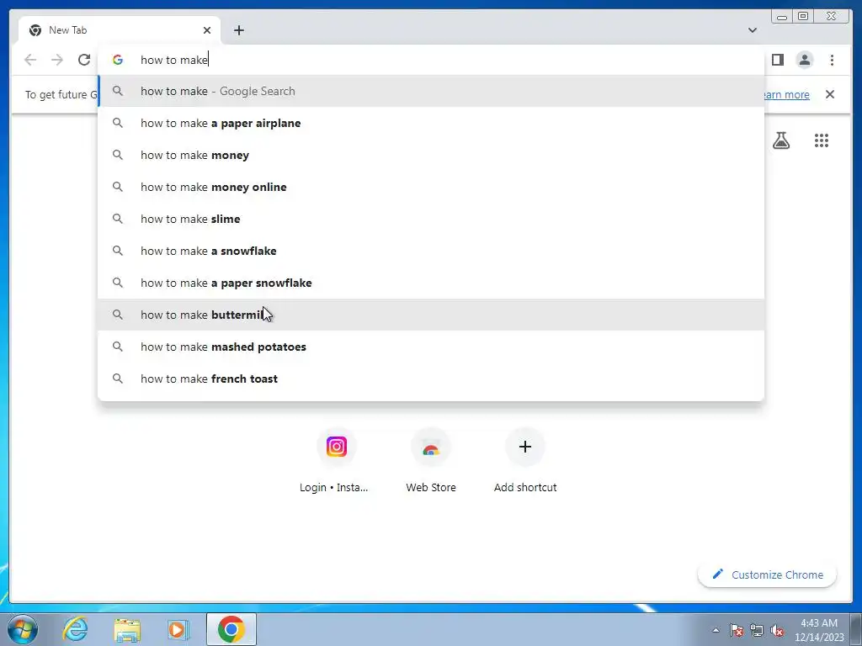The height and width of the screenshot is (646, 862).
Task: Open the Google apps grid icon
Action: (822, 140)
